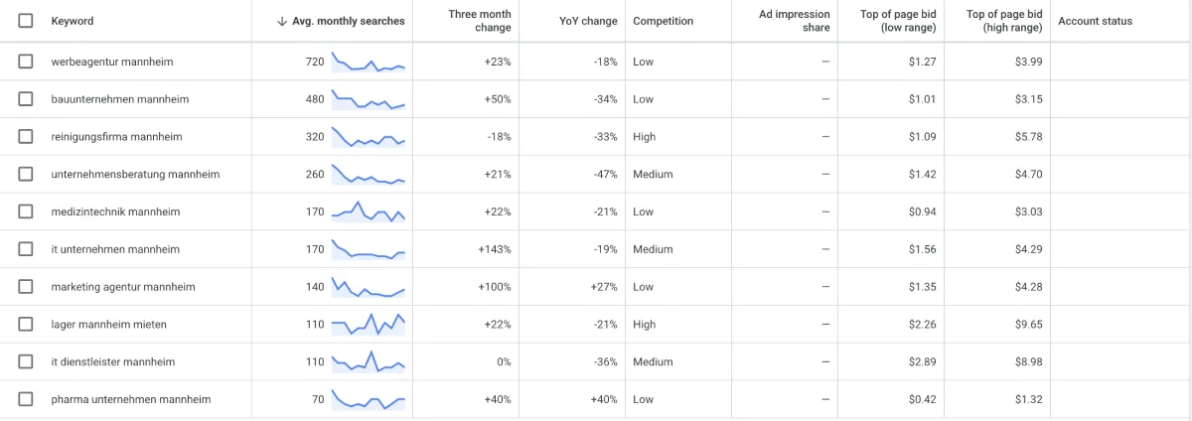
Task: Select the marketing agentur mannheim checkbox
Action: 26,287
